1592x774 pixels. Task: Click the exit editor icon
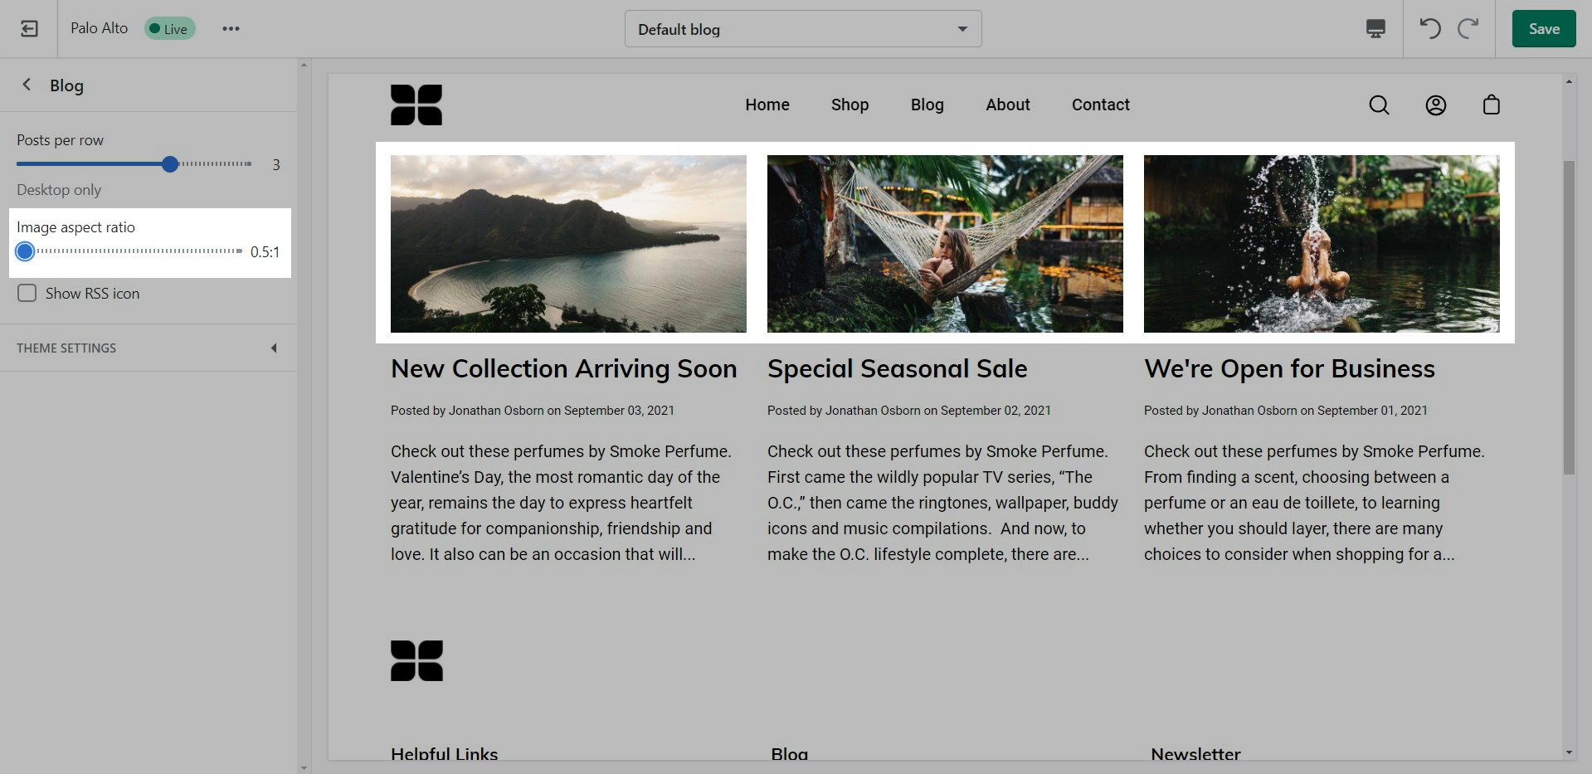pos(29,29)
